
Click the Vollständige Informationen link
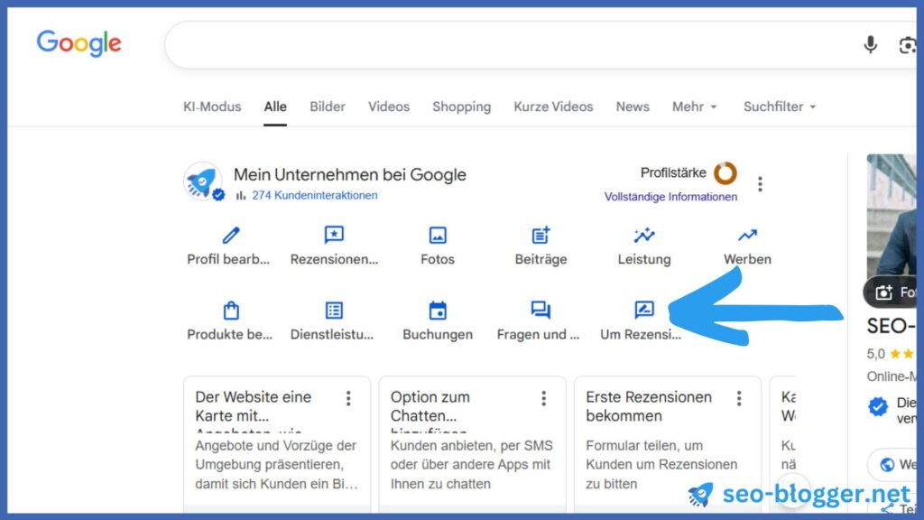[x=670, y=196]
